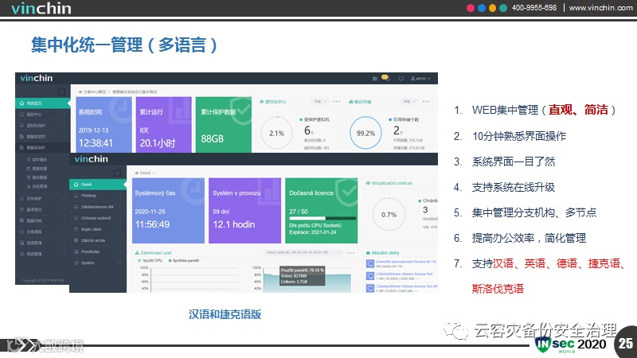This screenshot has width=637, height=358.
Task: Click the 累计保护数据 88GB card
Action: pos(224,125)
